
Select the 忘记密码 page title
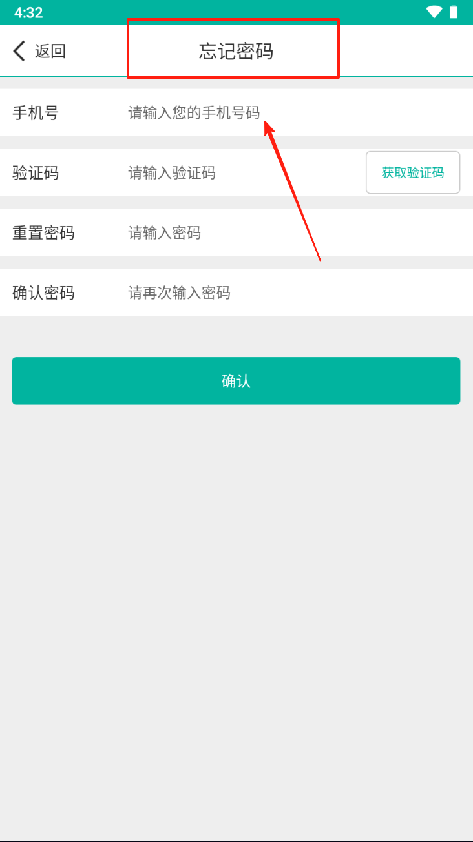click(236, 52)
